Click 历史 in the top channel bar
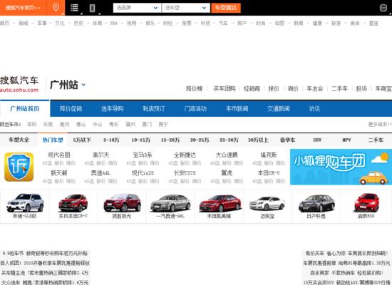Screen dimensions: 392x285 (x=78, y=23)
